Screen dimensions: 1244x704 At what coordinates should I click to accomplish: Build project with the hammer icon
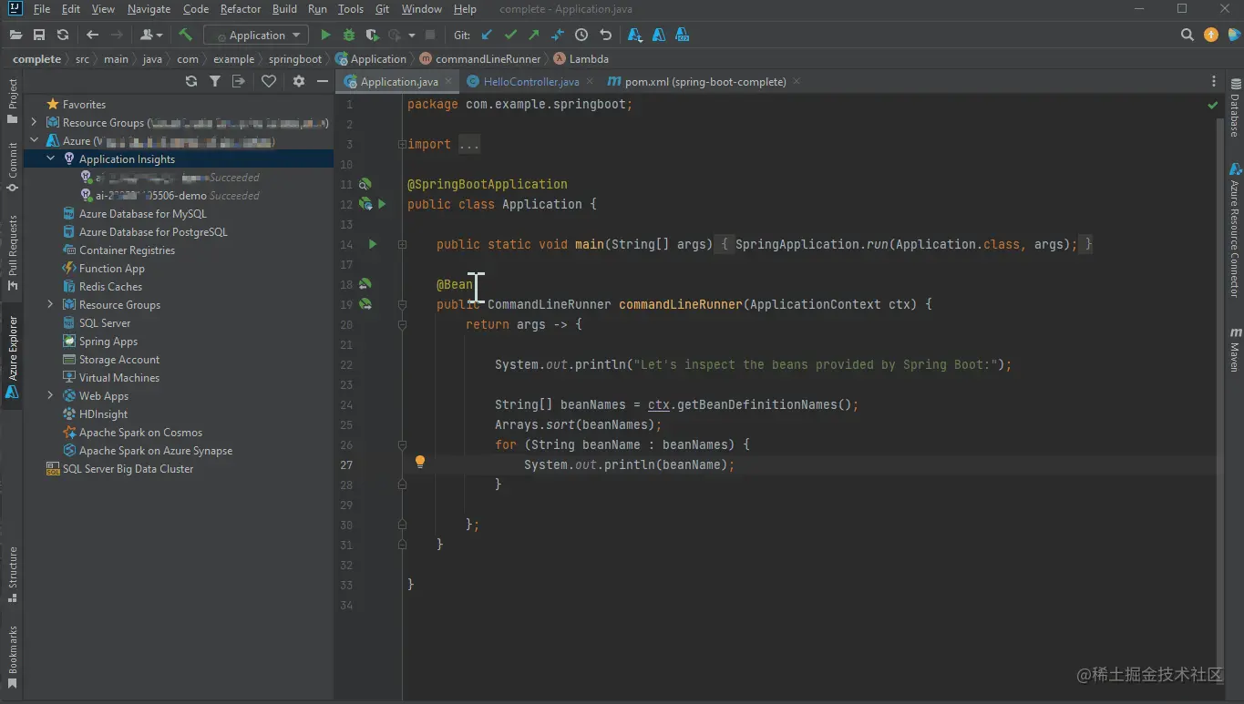click(x=186, y=35)
